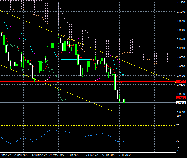Click the RSI scale value 100
The width and height of the screenshot is (187, 158).
pos(179,116)
